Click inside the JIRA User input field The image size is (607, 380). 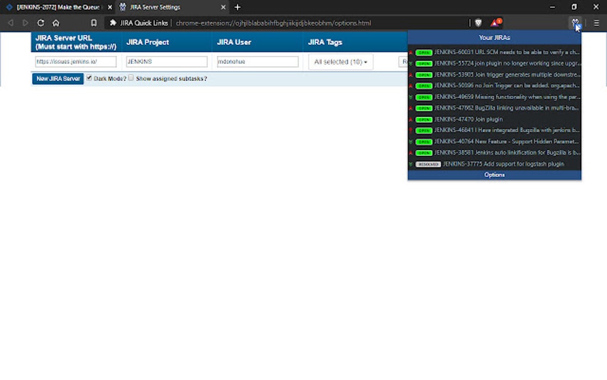257,61
